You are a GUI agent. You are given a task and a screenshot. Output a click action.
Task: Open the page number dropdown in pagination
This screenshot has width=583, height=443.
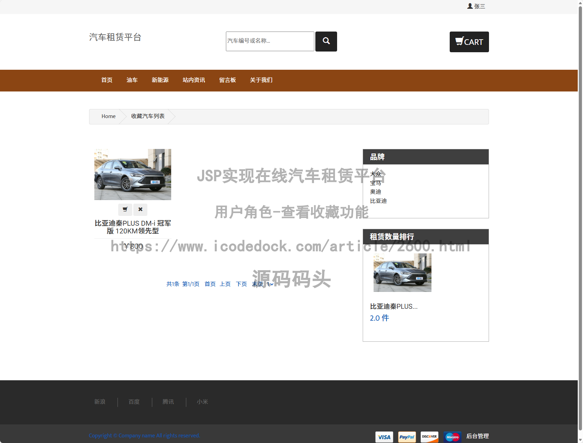(x=270, y=284)
